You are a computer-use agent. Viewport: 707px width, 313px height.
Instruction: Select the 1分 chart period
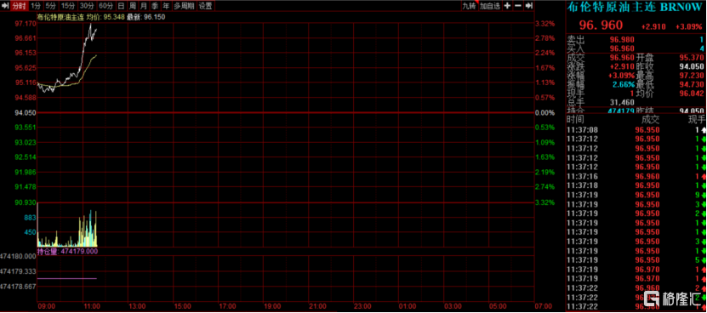coord(37,6)
